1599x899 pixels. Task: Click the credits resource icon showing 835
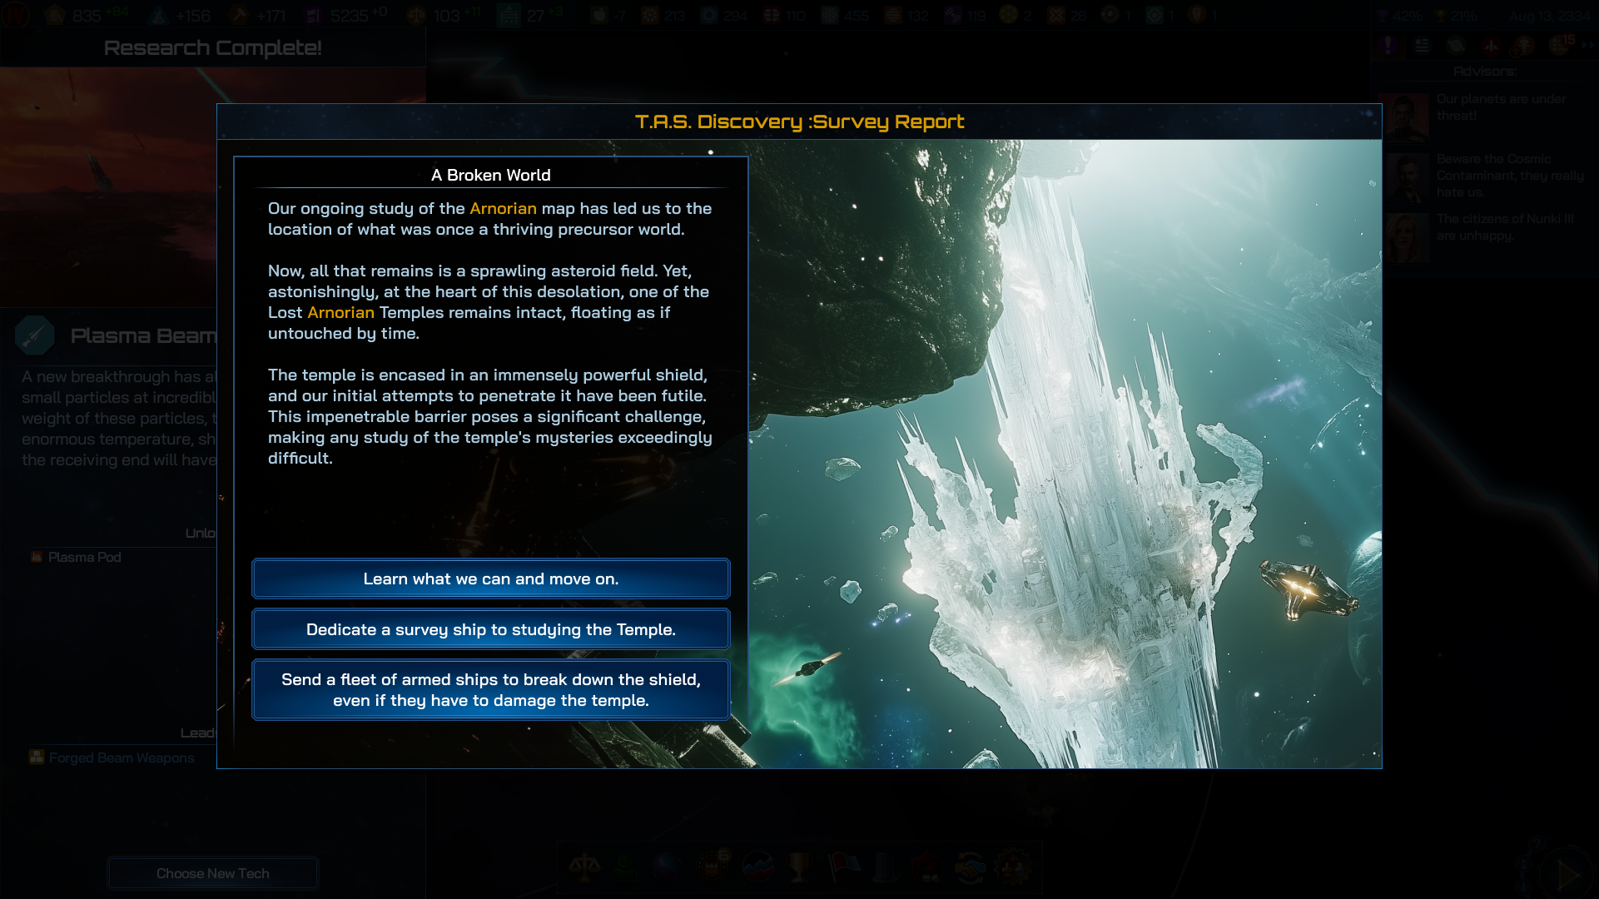coord(56,15)
